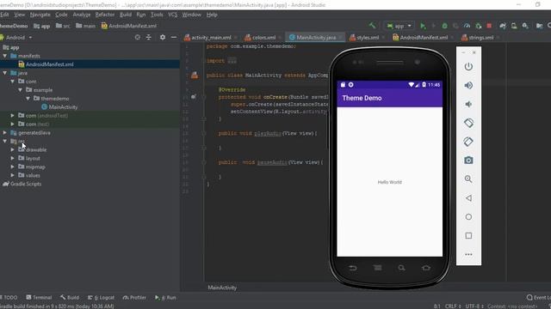Screen dimensions: 551x309
Task: Click the UTF-8 encoding status entry
Action: click(x=474, y=306)
